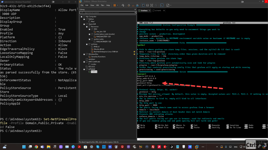The height and width of the screenshot is (150, 268).
Task: Toggle the thumbnail bar view icon
Action: pyautogui.click(x=147, y=5)
